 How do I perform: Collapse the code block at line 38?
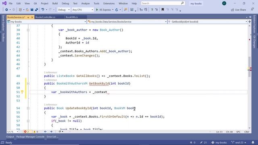coord(28,30)
